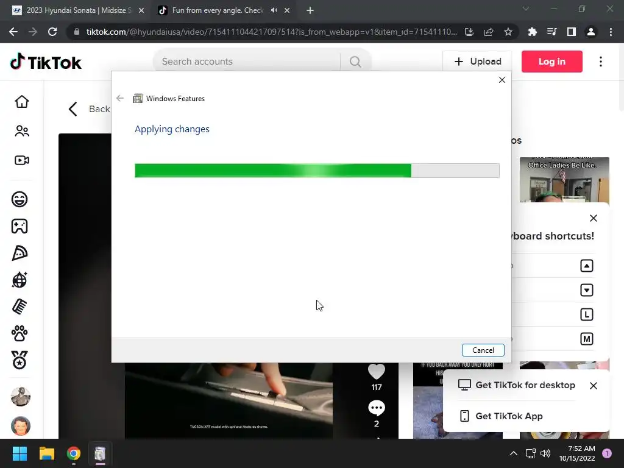Open volume control in system tray

(x=545, y=453)
